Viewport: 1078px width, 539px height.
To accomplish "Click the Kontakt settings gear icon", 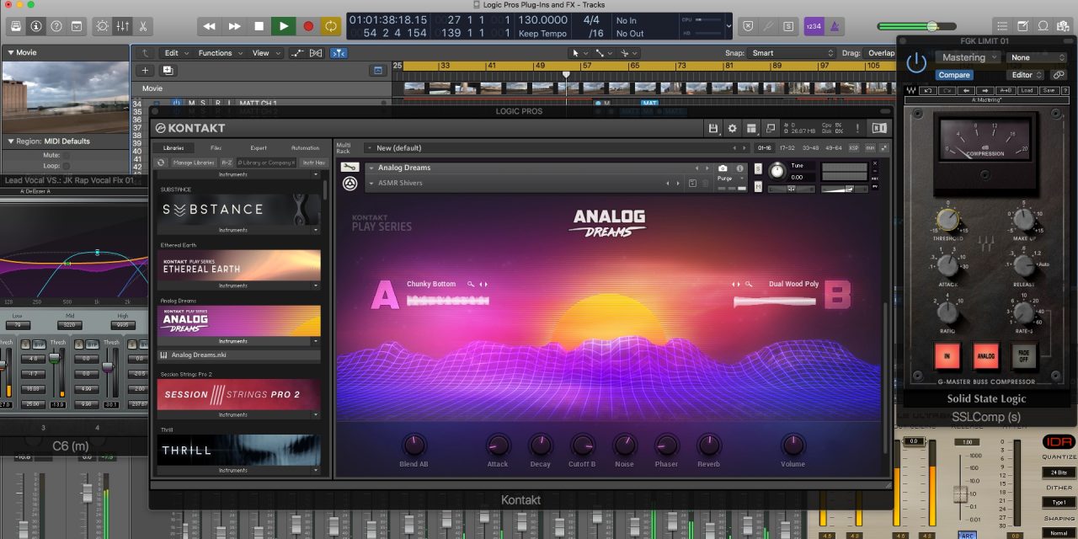I will coord(732,128).
